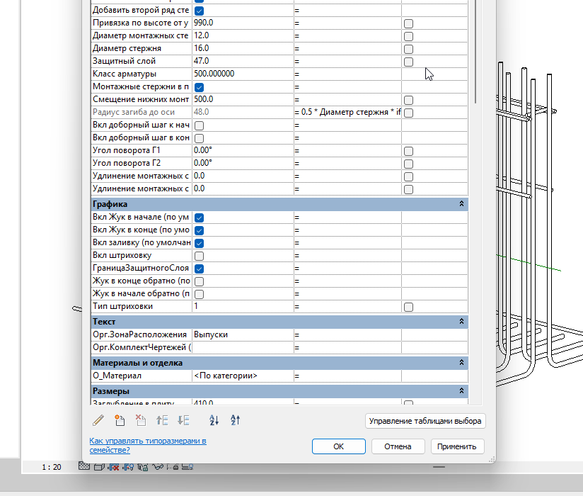583x496 pixels.
Task: Sort parameters ascending A to Z
Action: coord(214,420)
